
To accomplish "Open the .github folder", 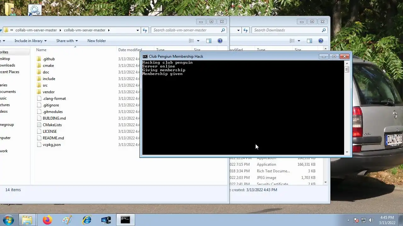I will [49, 59].
